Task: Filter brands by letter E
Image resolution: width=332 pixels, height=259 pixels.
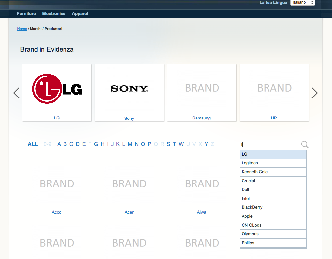Action: coord(84,144)
